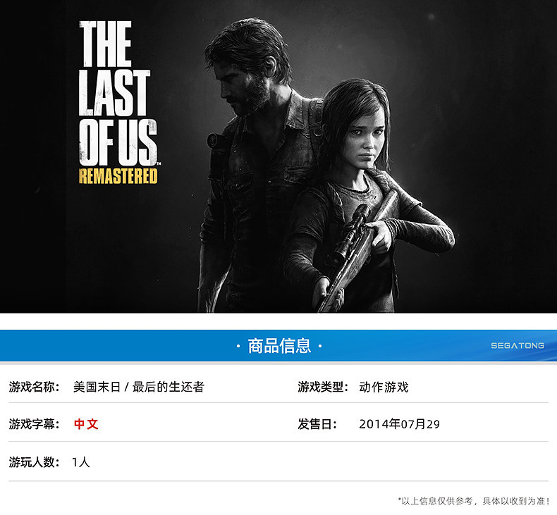Image resolution: width=557 pixels, height=515 pixels.
Task: Click the 1人 player count value
Action: [80, 461]
